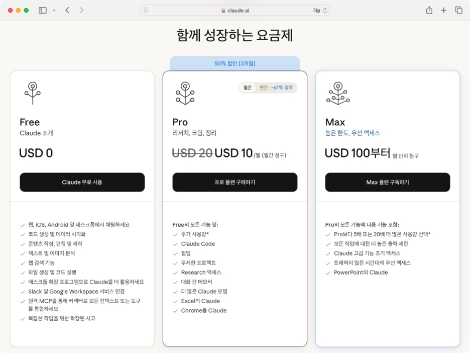The height and width of the screenshot is (353, 470).
Task: Go back with the back arrow
Action: click(x=67, y=10)
